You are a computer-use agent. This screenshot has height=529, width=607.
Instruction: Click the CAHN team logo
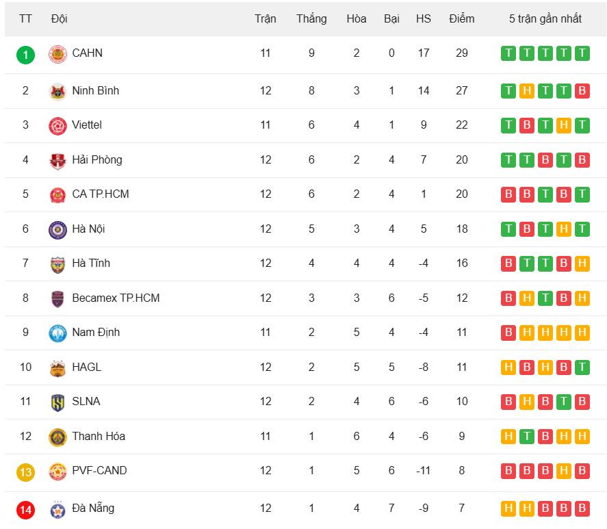[x=57, y=55]
